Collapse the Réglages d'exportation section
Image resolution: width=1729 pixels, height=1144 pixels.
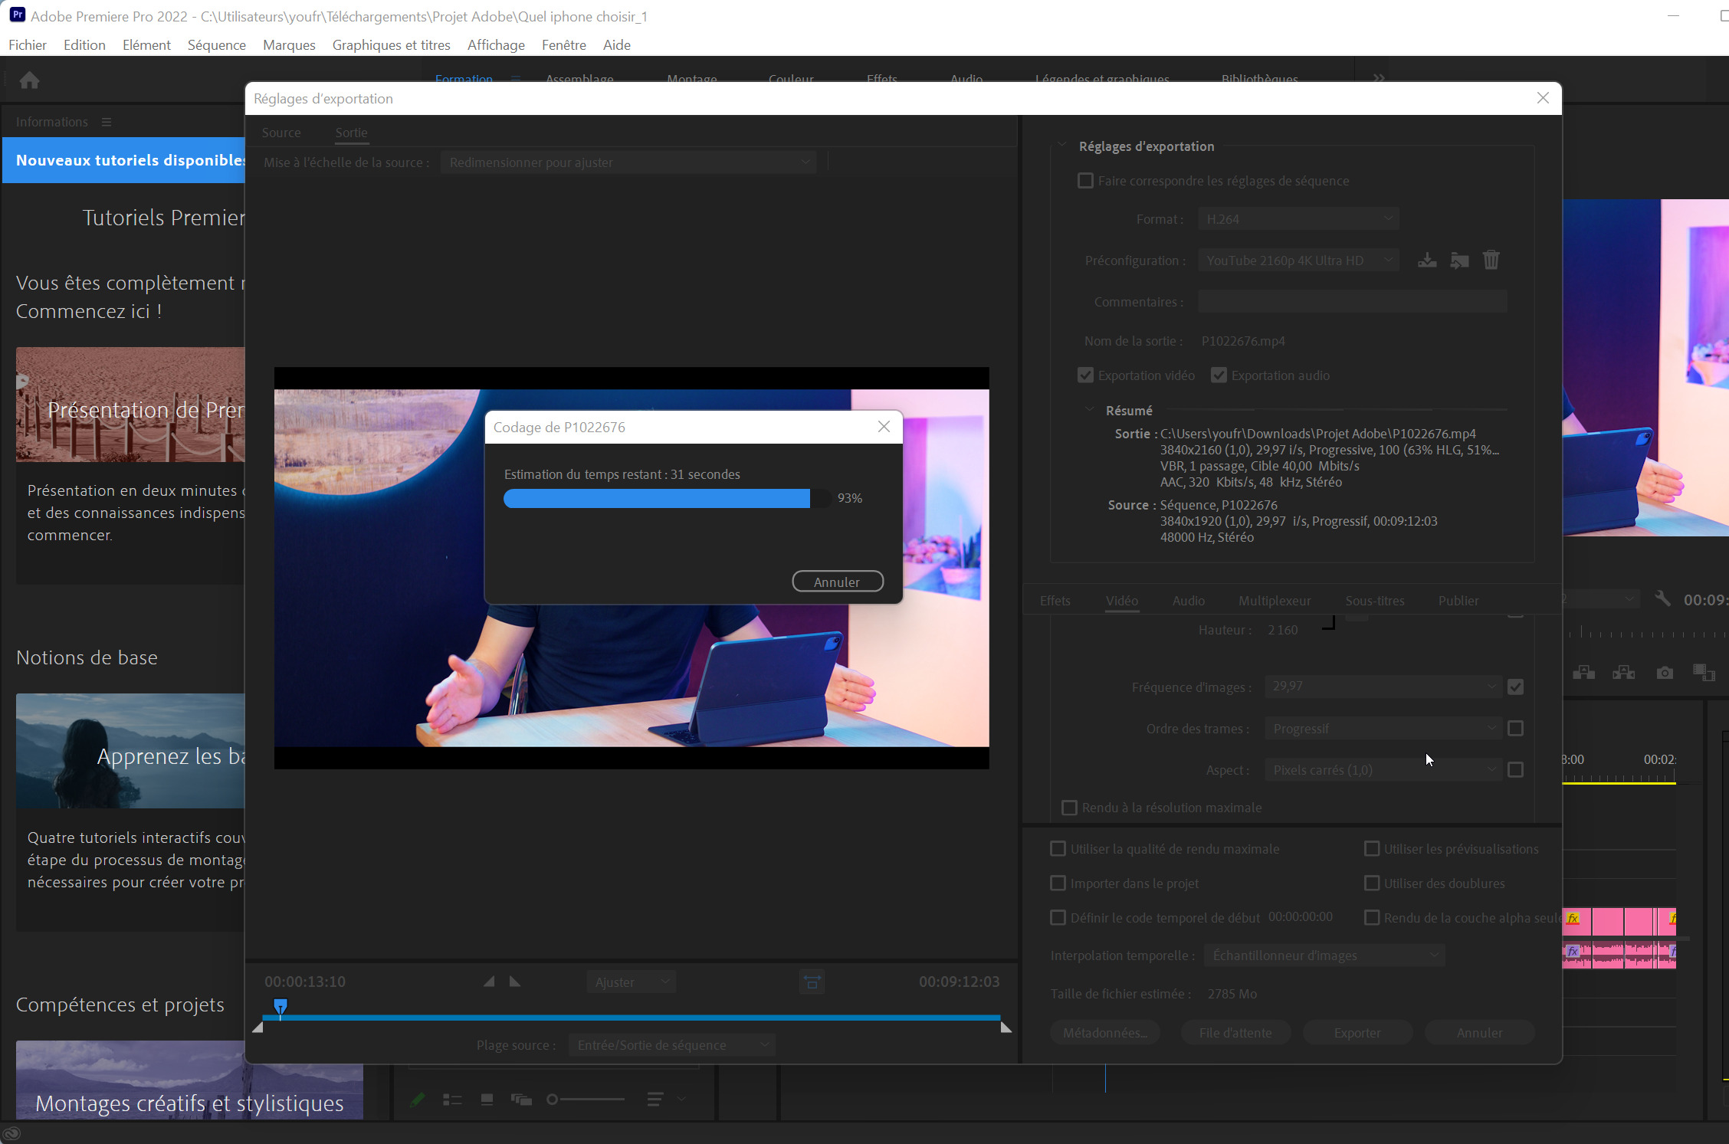click(x=1062, y=146)
